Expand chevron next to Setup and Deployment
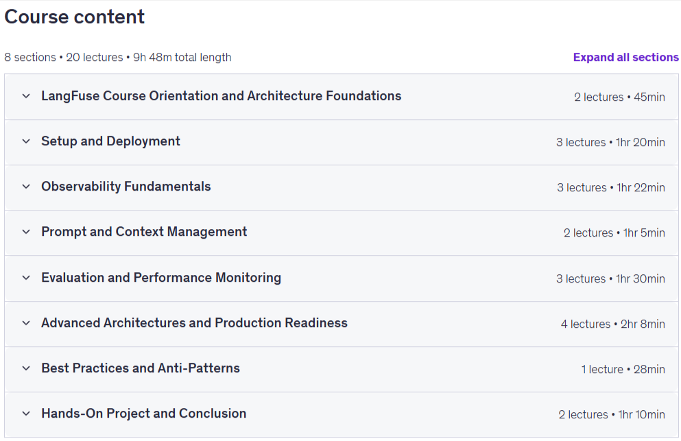The image size is (681, 441). [26, 141]
